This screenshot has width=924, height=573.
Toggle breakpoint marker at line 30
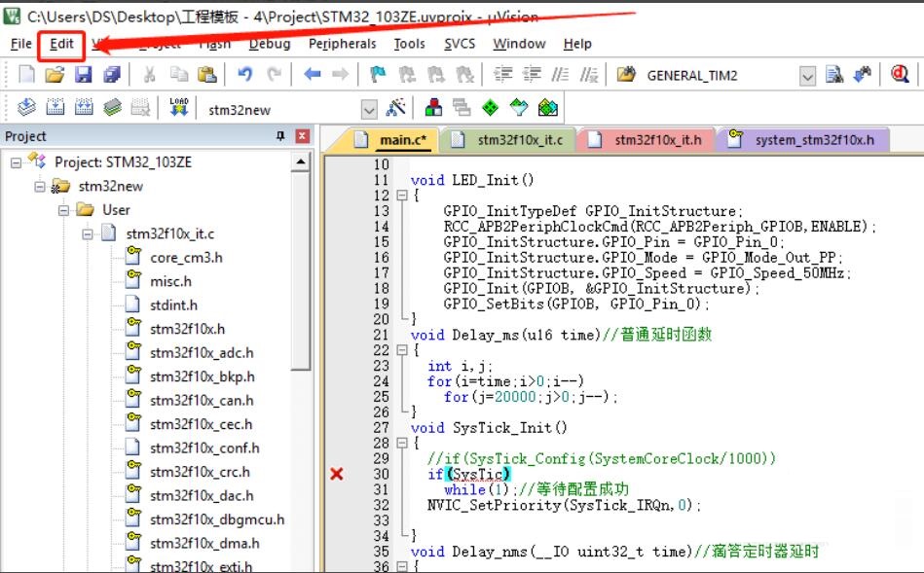(337, 474)
